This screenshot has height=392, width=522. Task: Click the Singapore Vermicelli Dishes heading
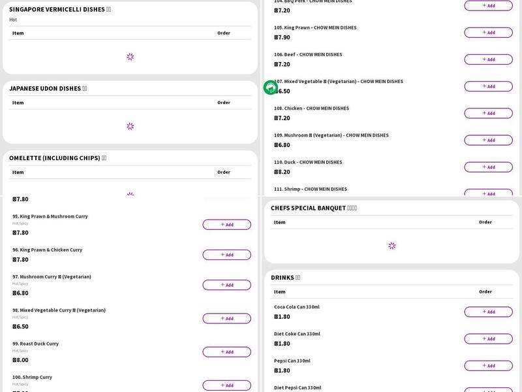pyautogui.click(x=60, y=10)
